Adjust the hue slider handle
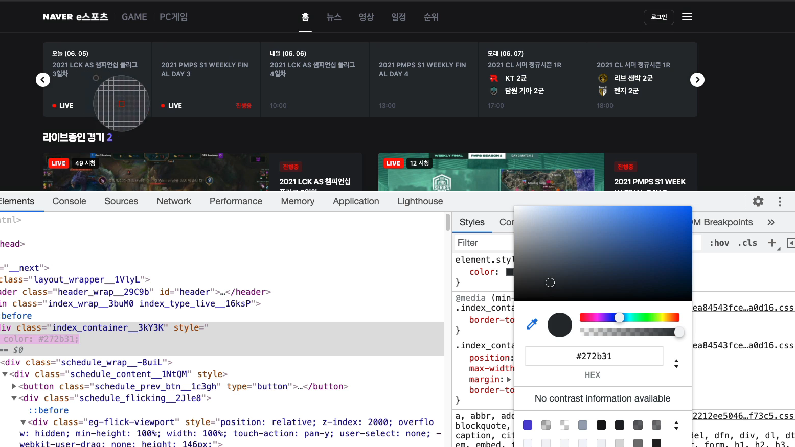Viewport: 795px width, 447px height. 619,318
